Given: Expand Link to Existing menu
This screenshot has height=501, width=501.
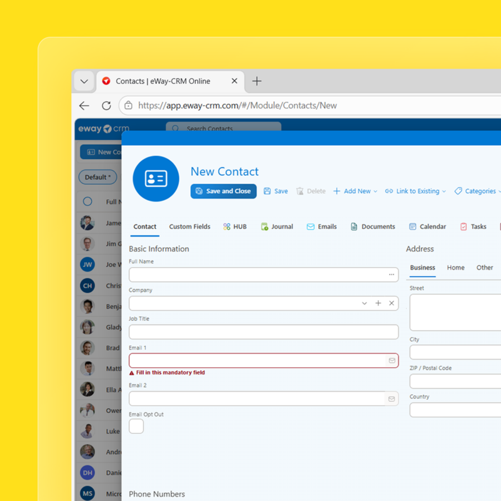Looking at the screenshot, I should tap(415, 191).
